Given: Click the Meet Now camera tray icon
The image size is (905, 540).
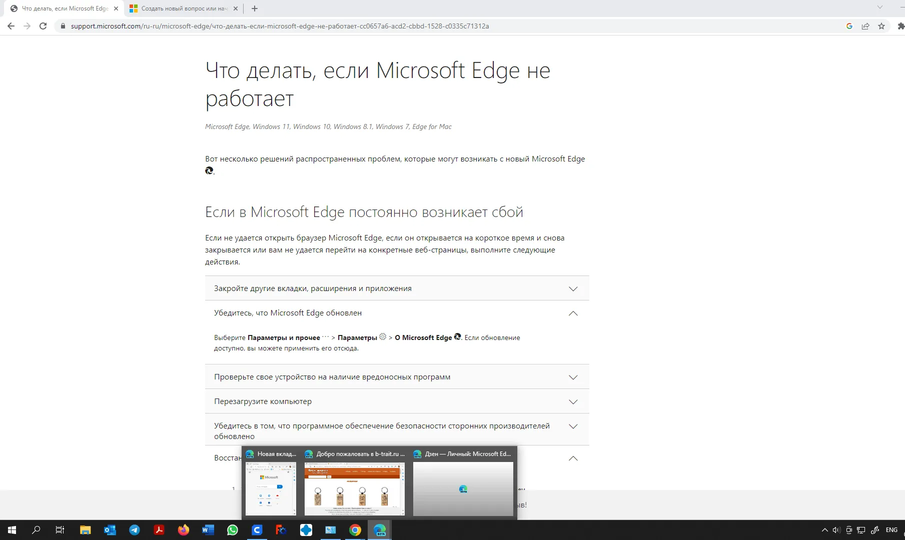Looking at the screenshot, I should pyautogui.click(x=849, y=530).
